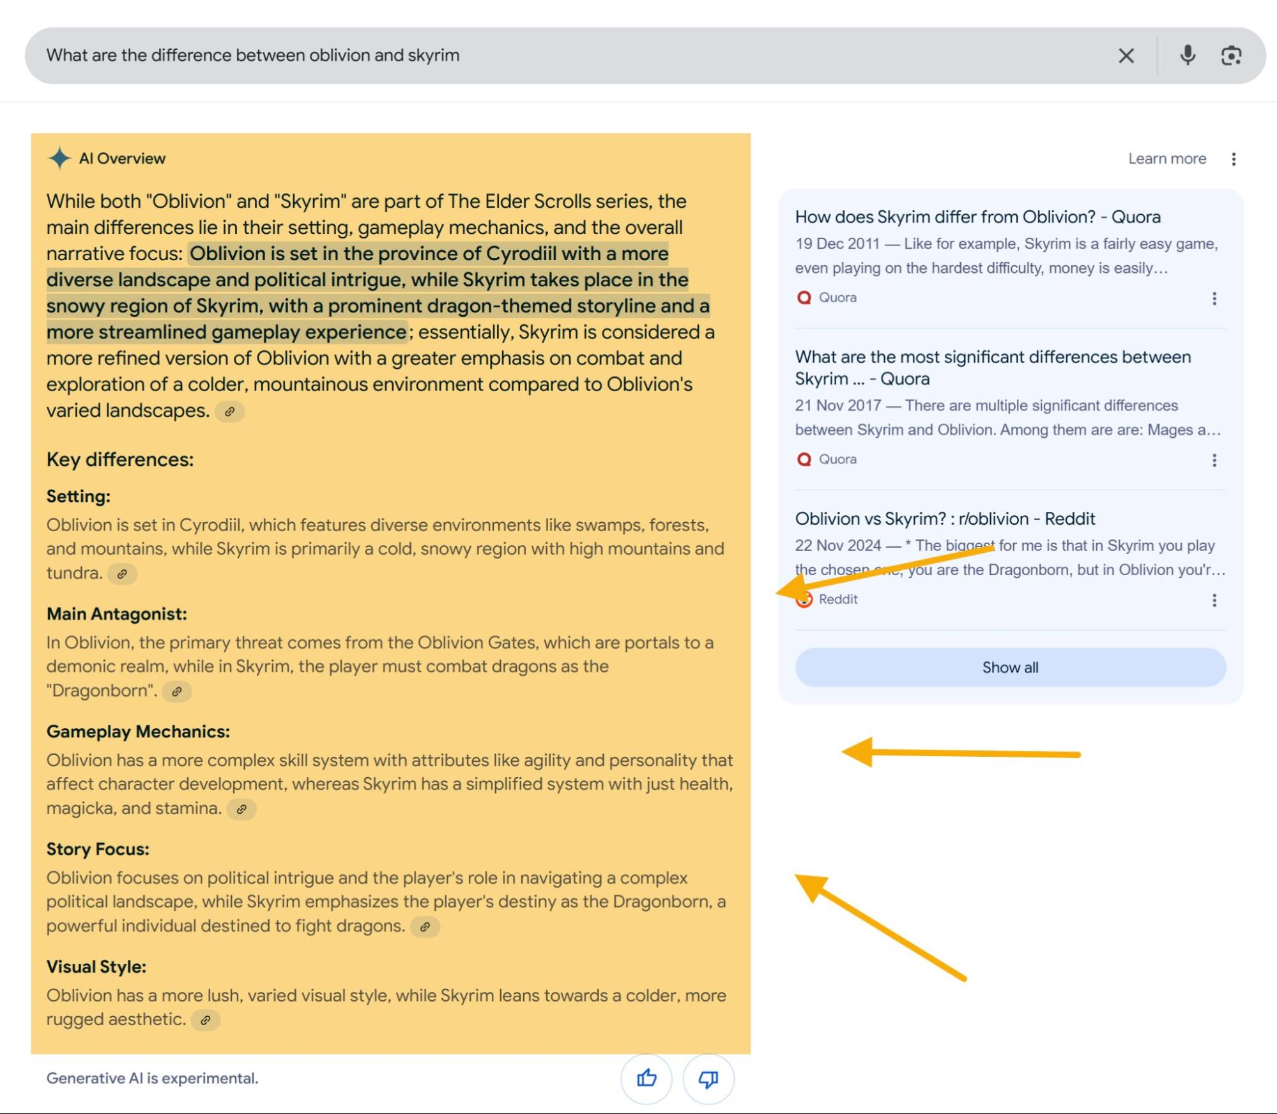The height and width of the screenshot is (1114, 1277).
Task: Start voice search with the microphone icon
Action: [x=1189, y=55]
